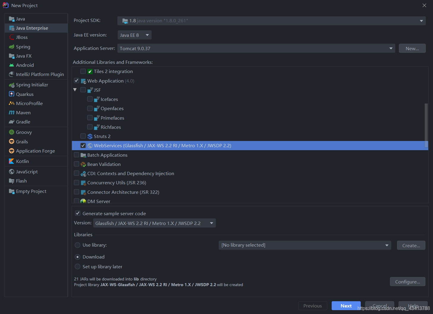Viewport: 433px width, 314px height.
Task: Select the JBoss category in sidebar
Action: tap(22, 37)
